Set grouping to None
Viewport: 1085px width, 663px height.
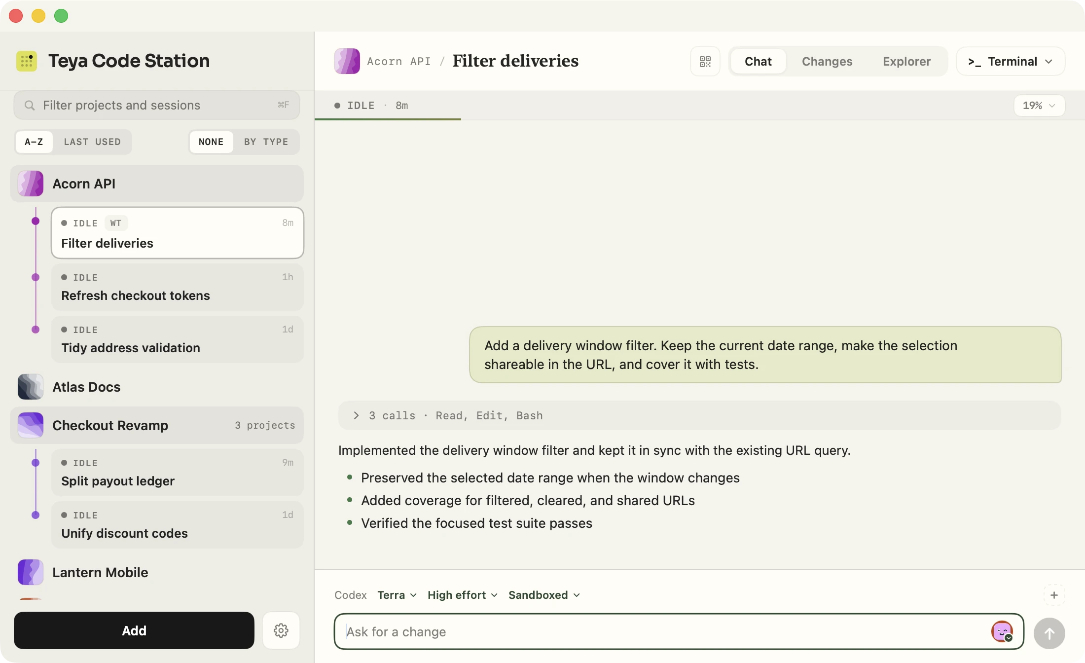point(211,142)
